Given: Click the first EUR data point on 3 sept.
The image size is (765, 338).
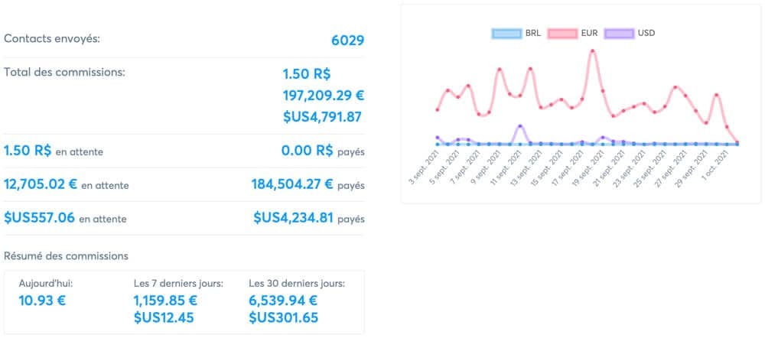Looking at the screenshot, I should 437,110.
